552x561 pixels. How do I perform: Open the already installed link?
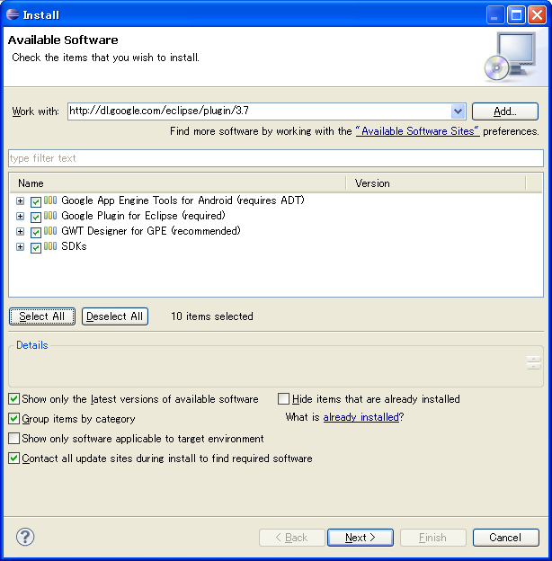[x=361, y=417]
